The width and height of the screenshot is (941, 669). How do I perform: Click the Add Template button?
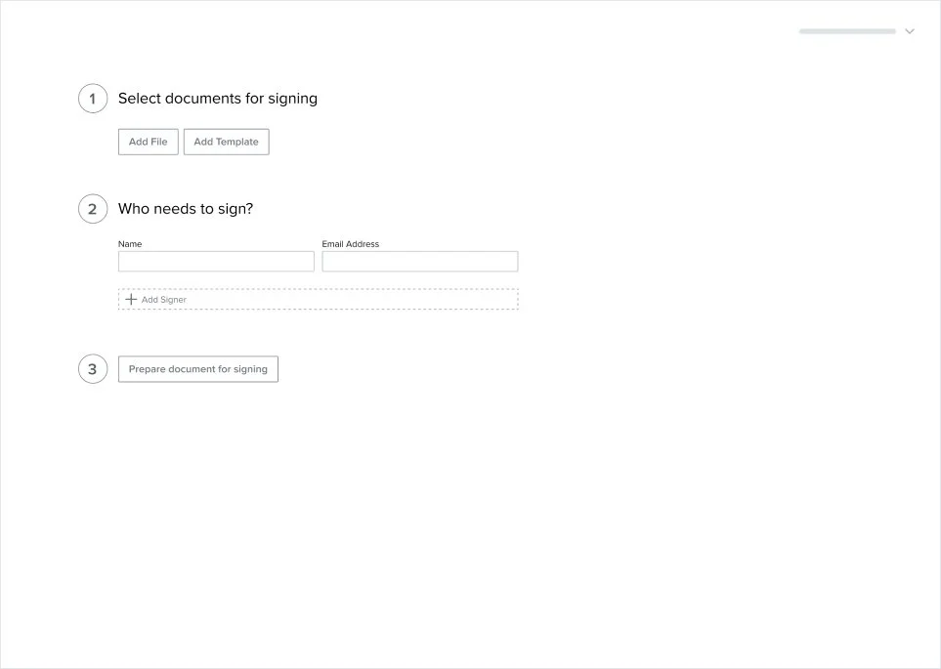click(x=227, y=142)
